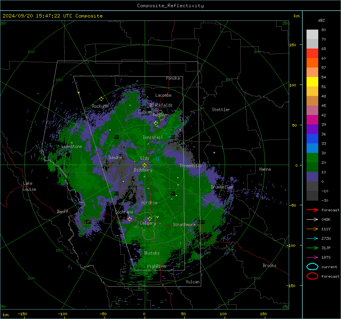Click the HighRiver city label
Image resolution: width=341 pixels, height=319 pixels.
[157, 266]
